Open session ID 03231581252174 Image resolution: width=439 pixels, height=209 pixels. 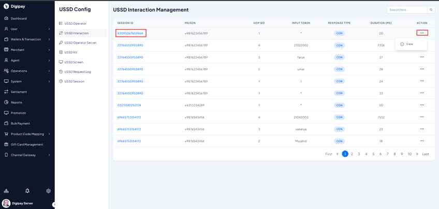click(129, 105)
